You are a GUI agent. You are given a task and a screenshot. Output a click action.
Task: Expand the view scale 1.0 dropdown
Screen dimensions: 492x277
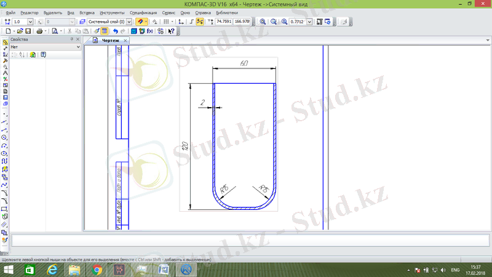30,22
